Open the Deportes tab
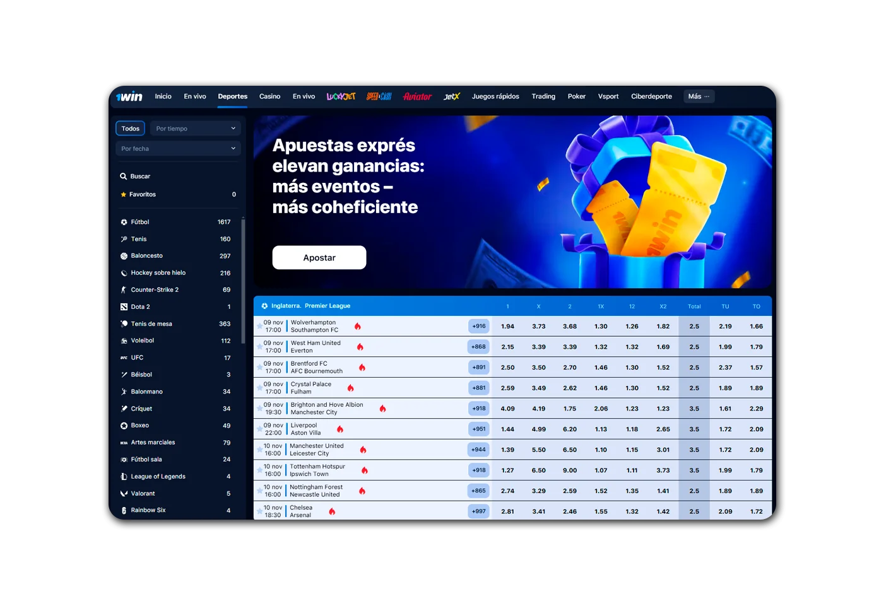 click(x=233, y=96)
